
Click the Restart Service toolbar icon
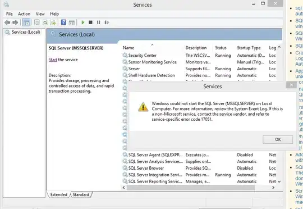(107, 22)
